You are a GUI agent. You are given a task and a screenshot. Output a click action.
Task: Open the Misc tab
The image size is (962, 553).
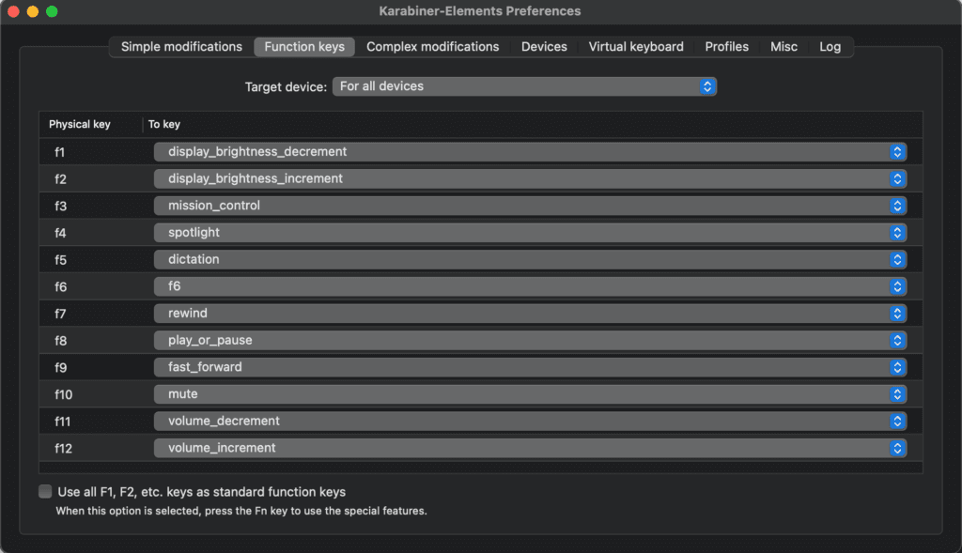784,47
